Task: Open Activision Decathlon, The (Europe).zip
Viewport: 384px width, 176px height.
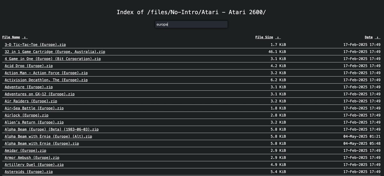Action: click(x=46, y=80)
